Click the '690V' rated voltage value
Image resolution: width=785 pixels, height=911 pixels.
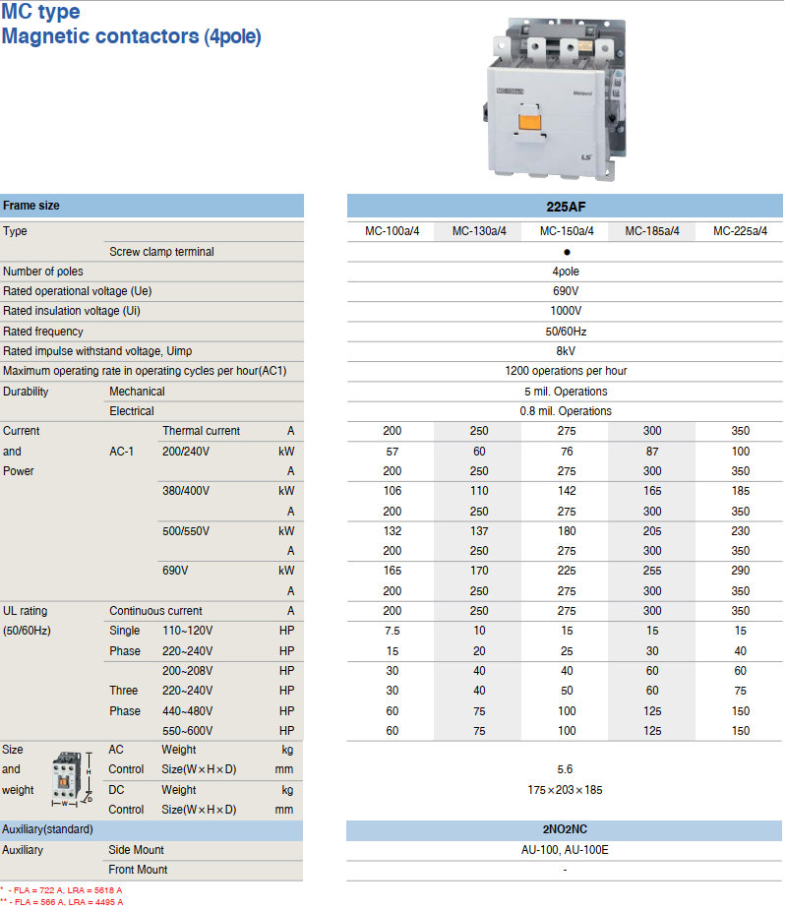pyautogui.click(x=566, y=291)
